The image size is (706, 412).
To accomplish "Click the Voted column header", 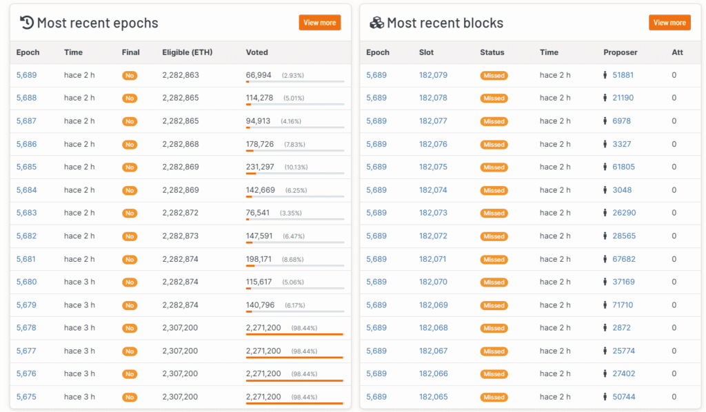I will 256,52.
